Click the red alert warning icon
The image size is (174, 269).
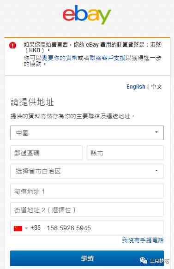pyautogui.click(x=12, y=46)
